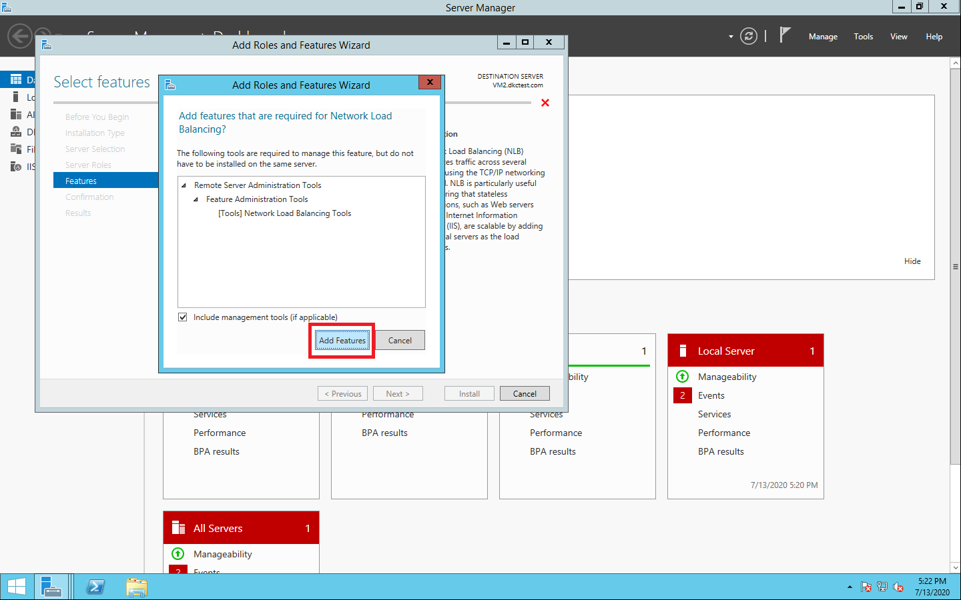Click the speaker volume icon in the tray
Image resolution: width=961 pixels, height=600 pixels.
898,587
